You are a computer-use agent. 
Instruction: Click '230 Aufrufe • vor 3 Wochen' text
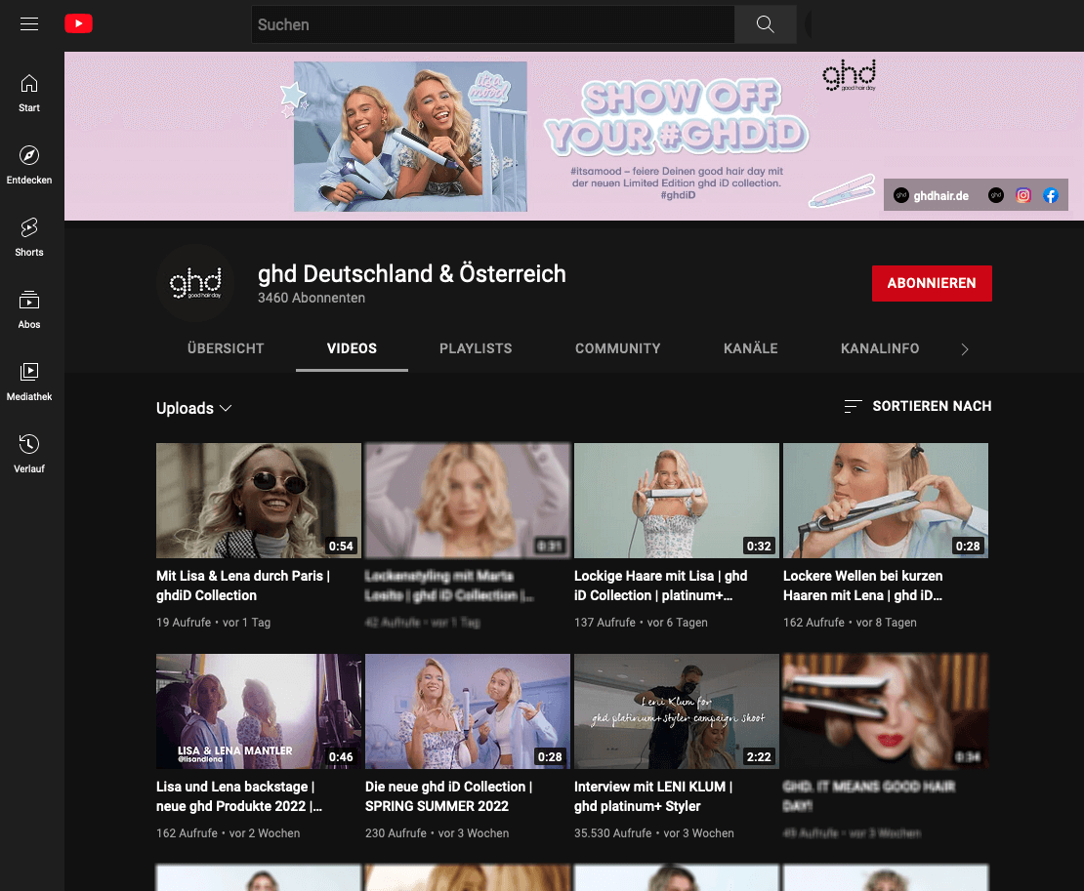pyautogui.click(x=437, y=833)
